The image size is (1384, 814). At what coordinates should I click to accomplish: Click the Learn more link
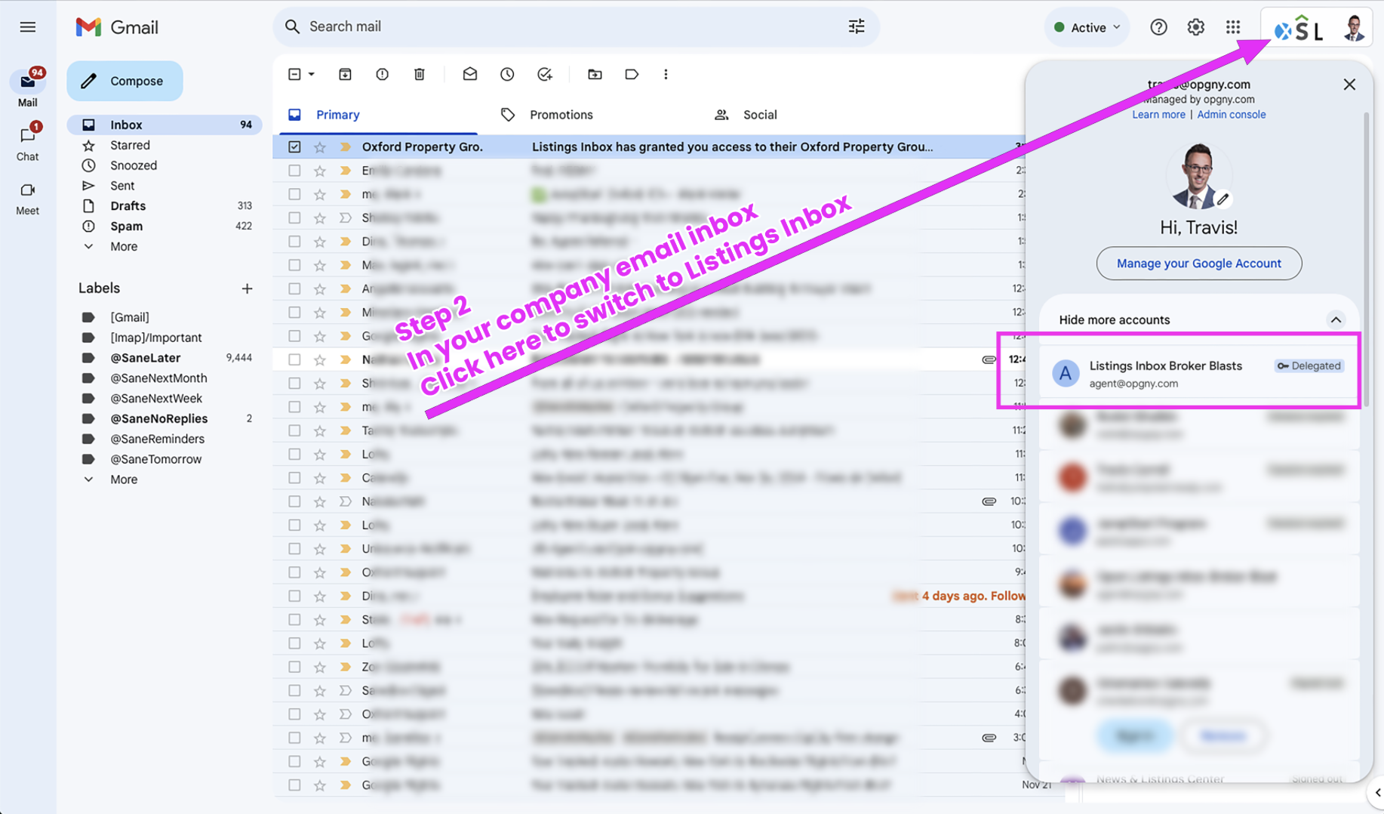click(1158, 115)
